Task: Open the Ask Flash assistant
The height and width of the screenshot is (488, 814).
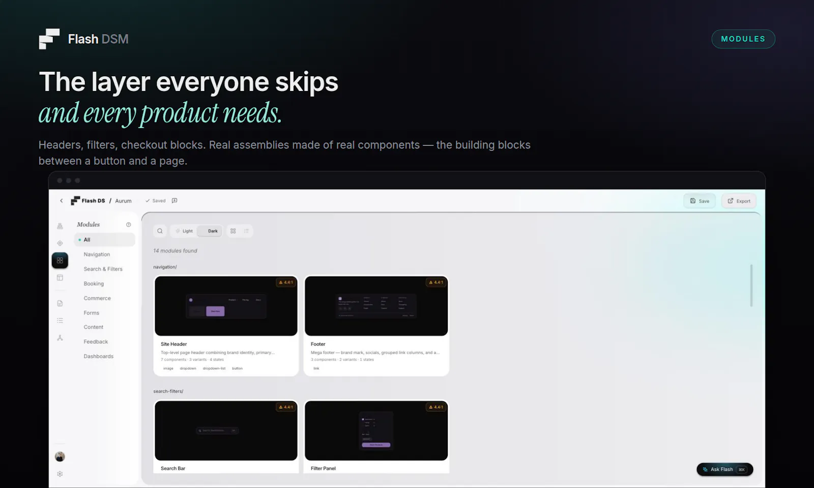Action: [724, 469]
